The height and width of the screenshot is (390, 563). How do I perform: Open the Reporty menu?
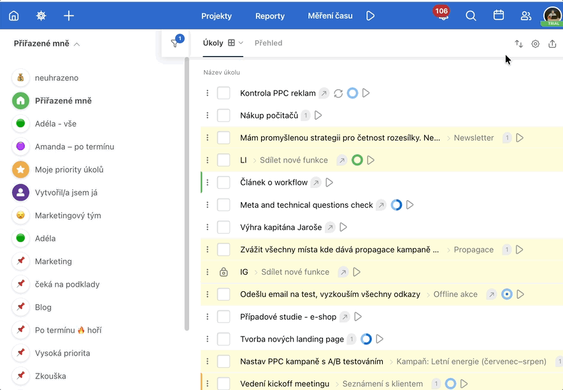click(269, 16)
